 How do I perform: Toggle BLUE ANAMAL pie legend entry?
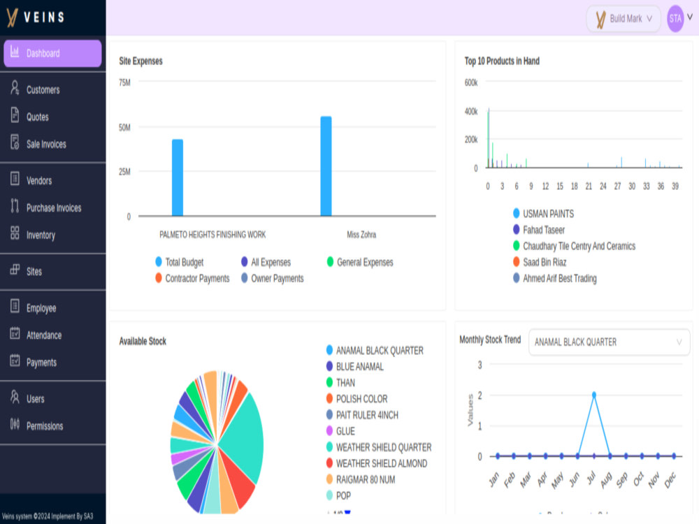click(x=354, y=367)
